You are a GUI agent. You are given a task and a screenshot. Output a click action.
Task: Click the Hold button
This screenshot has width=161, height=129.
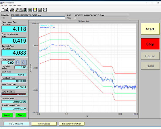(x=150, y=66)
